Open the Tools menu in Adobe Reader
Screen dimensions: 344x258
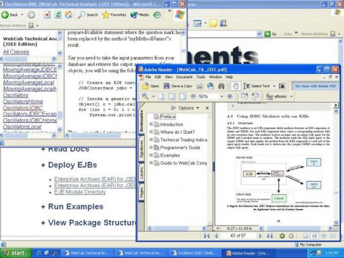[x=201, y=77]
